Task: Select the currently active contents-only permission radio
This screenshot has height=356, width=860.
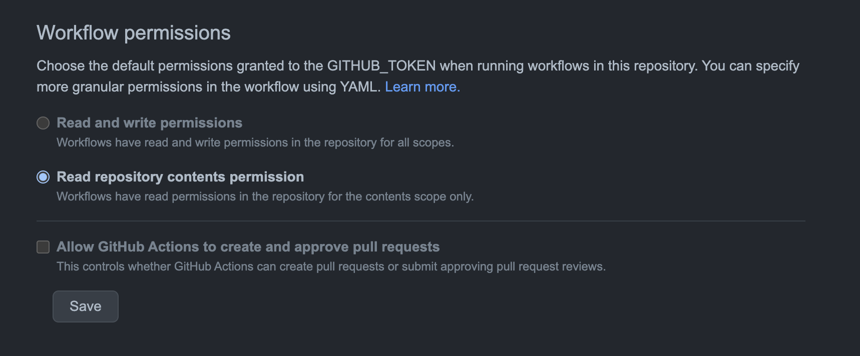Action: click(43, 176)
